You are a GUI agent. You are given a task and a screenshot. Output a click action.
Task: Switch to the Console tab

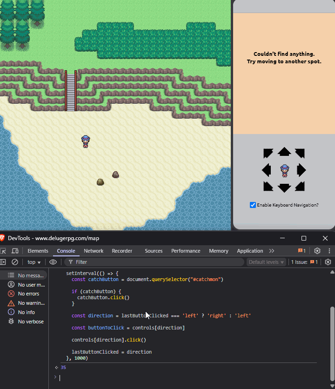[66, 251]
